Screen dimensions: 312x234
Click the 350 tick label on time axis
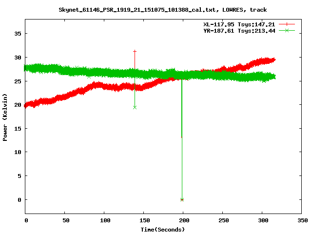click(x=302, y=221)
